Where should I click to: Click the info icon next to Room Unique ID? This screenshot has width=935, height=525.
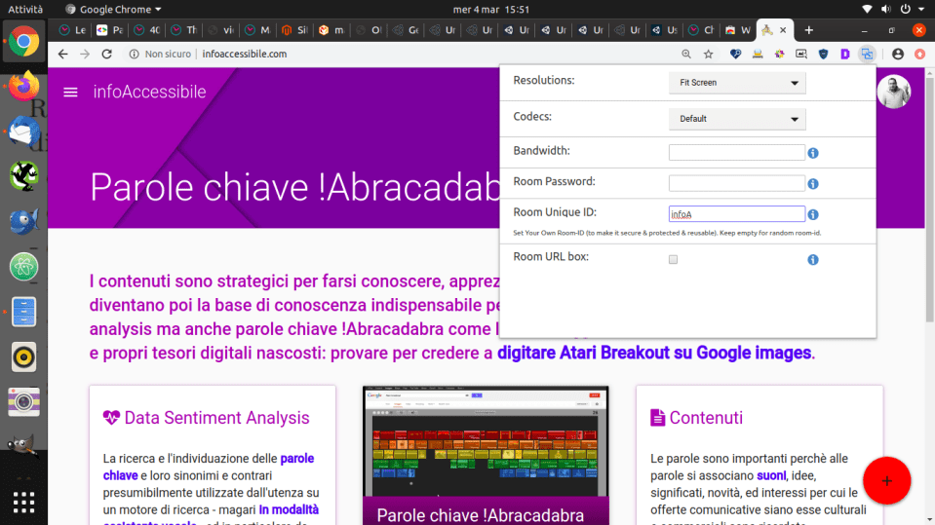[x=812, y=215]
